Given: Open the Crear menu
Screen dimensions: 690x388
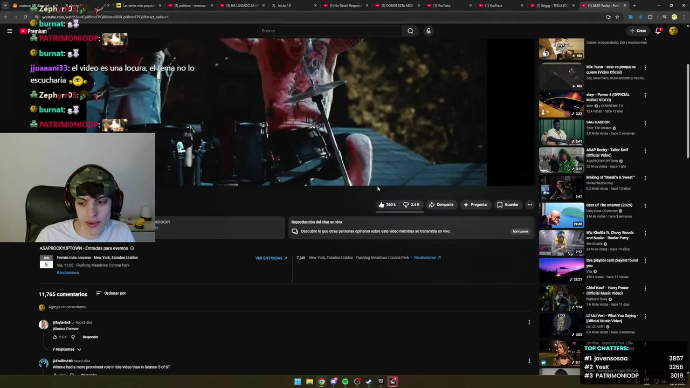Looking at the screenshot, I should point(637,31).
